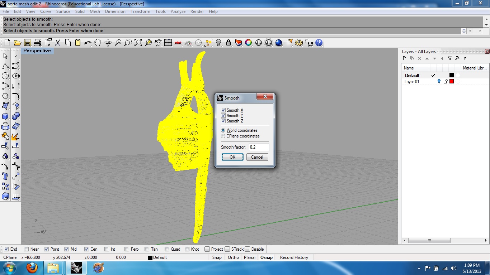Open the Curve menu
This screenshot has width=490, height=275.
(x=46, y=11)
